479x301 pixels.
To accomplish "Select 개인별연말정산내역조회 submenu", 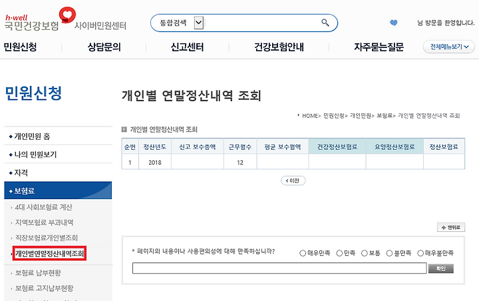I will (x=49, y=253).
